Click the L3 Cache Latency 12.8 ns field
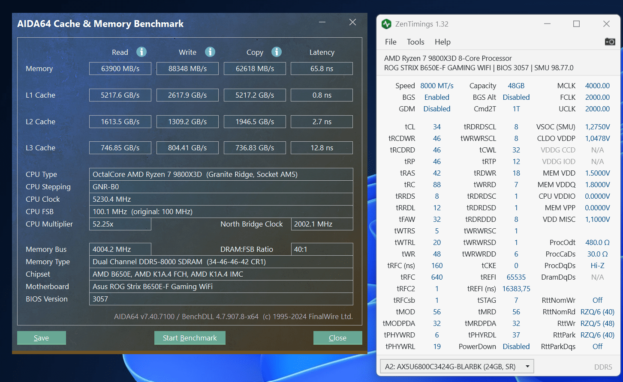Viewport: 623px width, 382px height. tap(322, 148)
